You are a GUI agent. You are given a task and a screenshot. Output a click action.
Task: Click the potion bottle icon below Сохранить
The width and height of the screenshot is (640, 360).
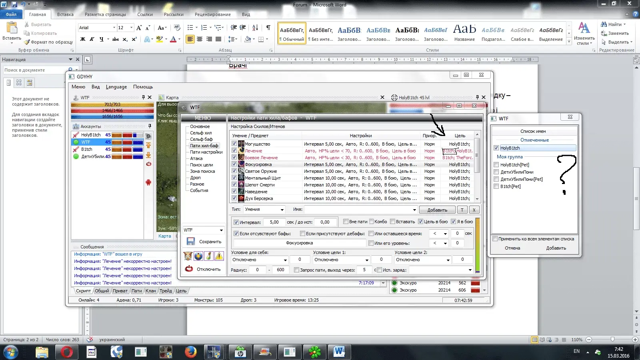208,256
